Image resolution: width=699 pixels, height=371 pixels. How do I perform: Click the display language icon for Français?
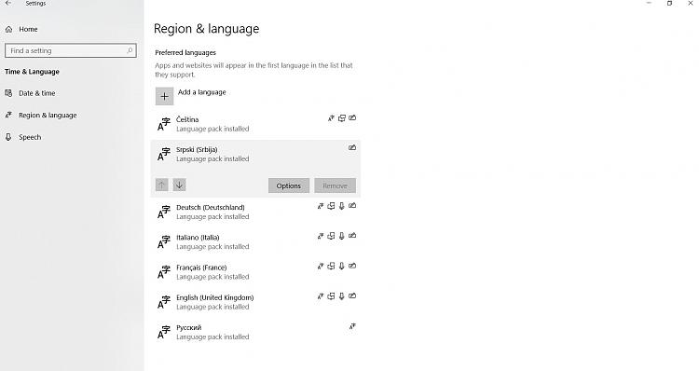[320, 267]
